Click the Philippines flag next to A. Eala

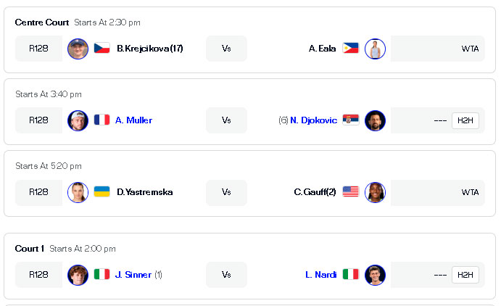pos(350,49)
